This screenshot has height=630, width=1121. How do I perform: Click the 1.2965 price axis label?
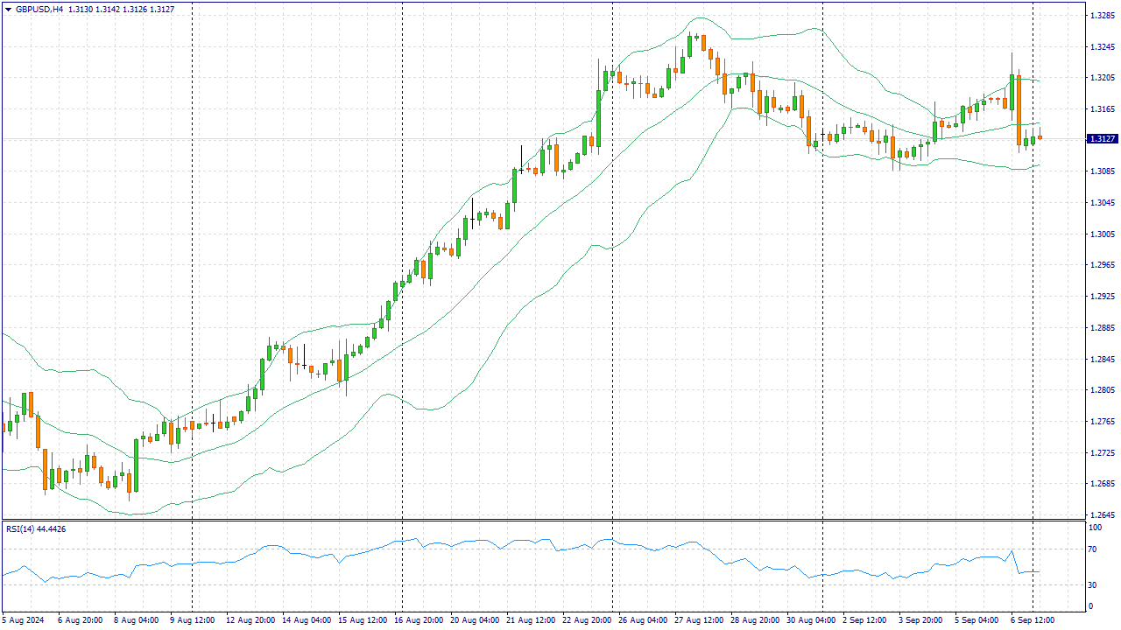click(1102, 265)
